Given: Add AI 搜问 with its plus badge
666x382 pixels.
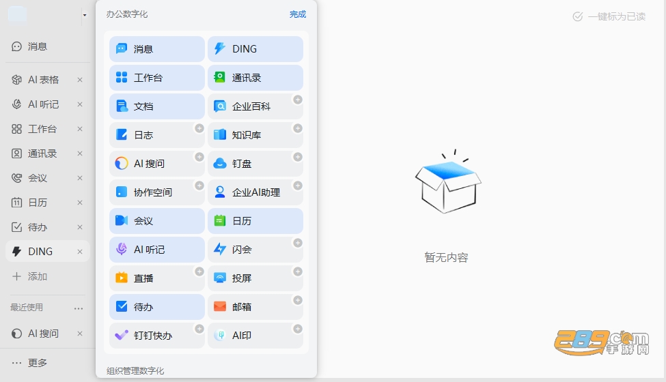Looking at the screenshot, I should pyautogui.click(x=199, y=157).
